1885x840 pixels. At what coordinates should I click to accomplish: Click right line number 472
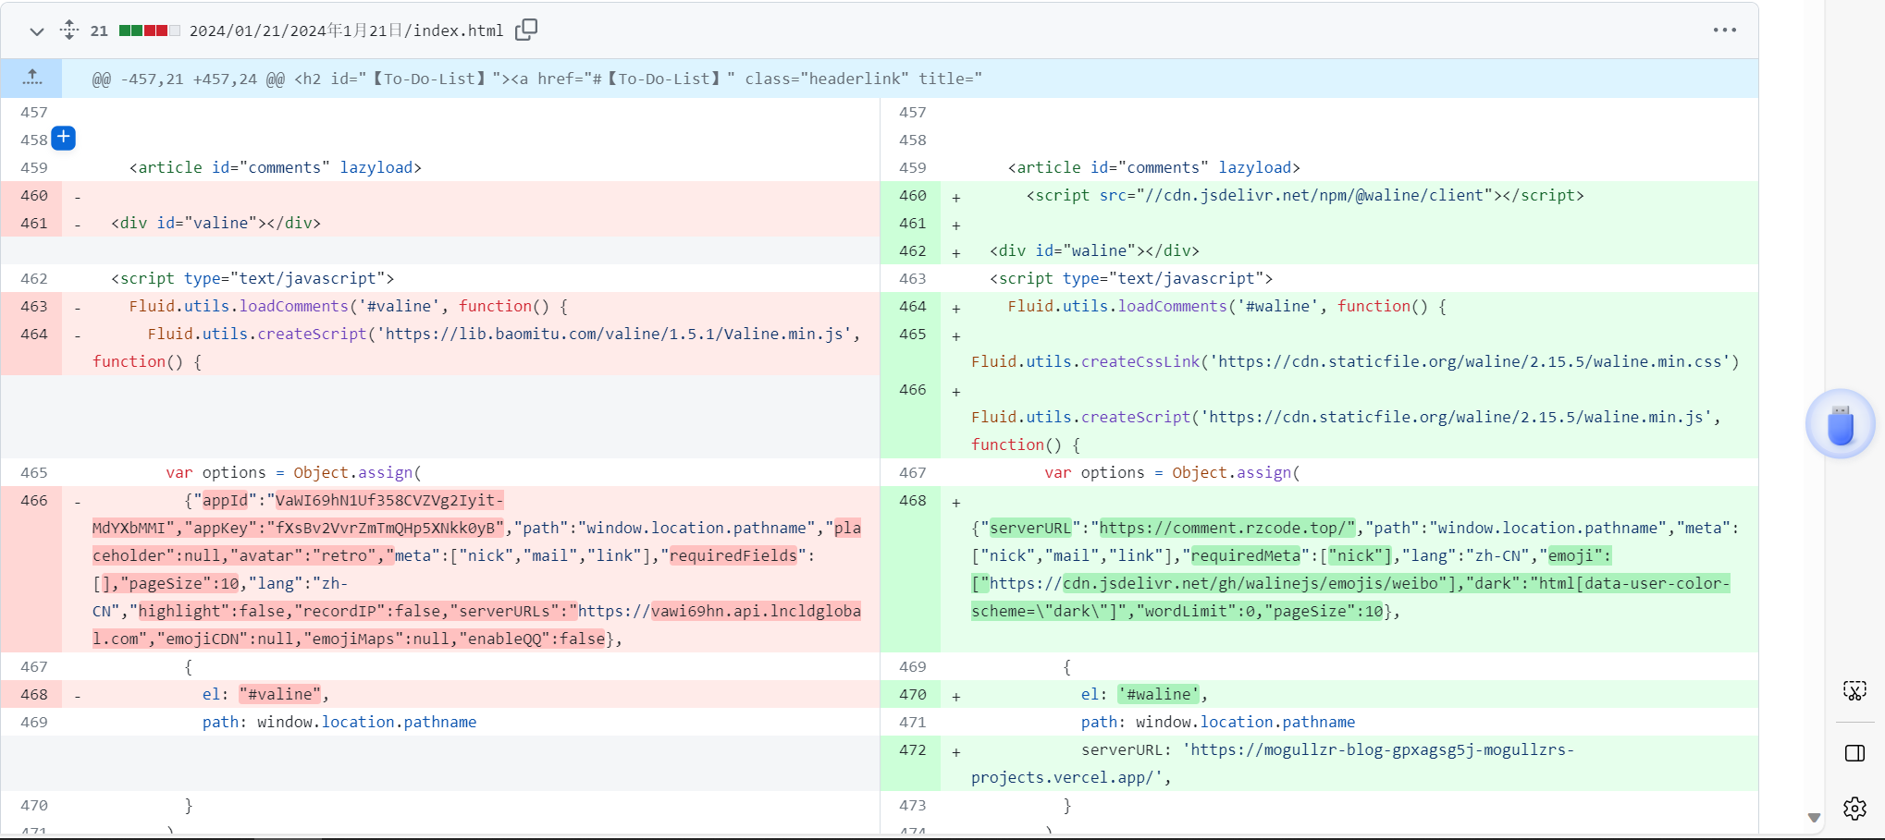click(912, 749)
